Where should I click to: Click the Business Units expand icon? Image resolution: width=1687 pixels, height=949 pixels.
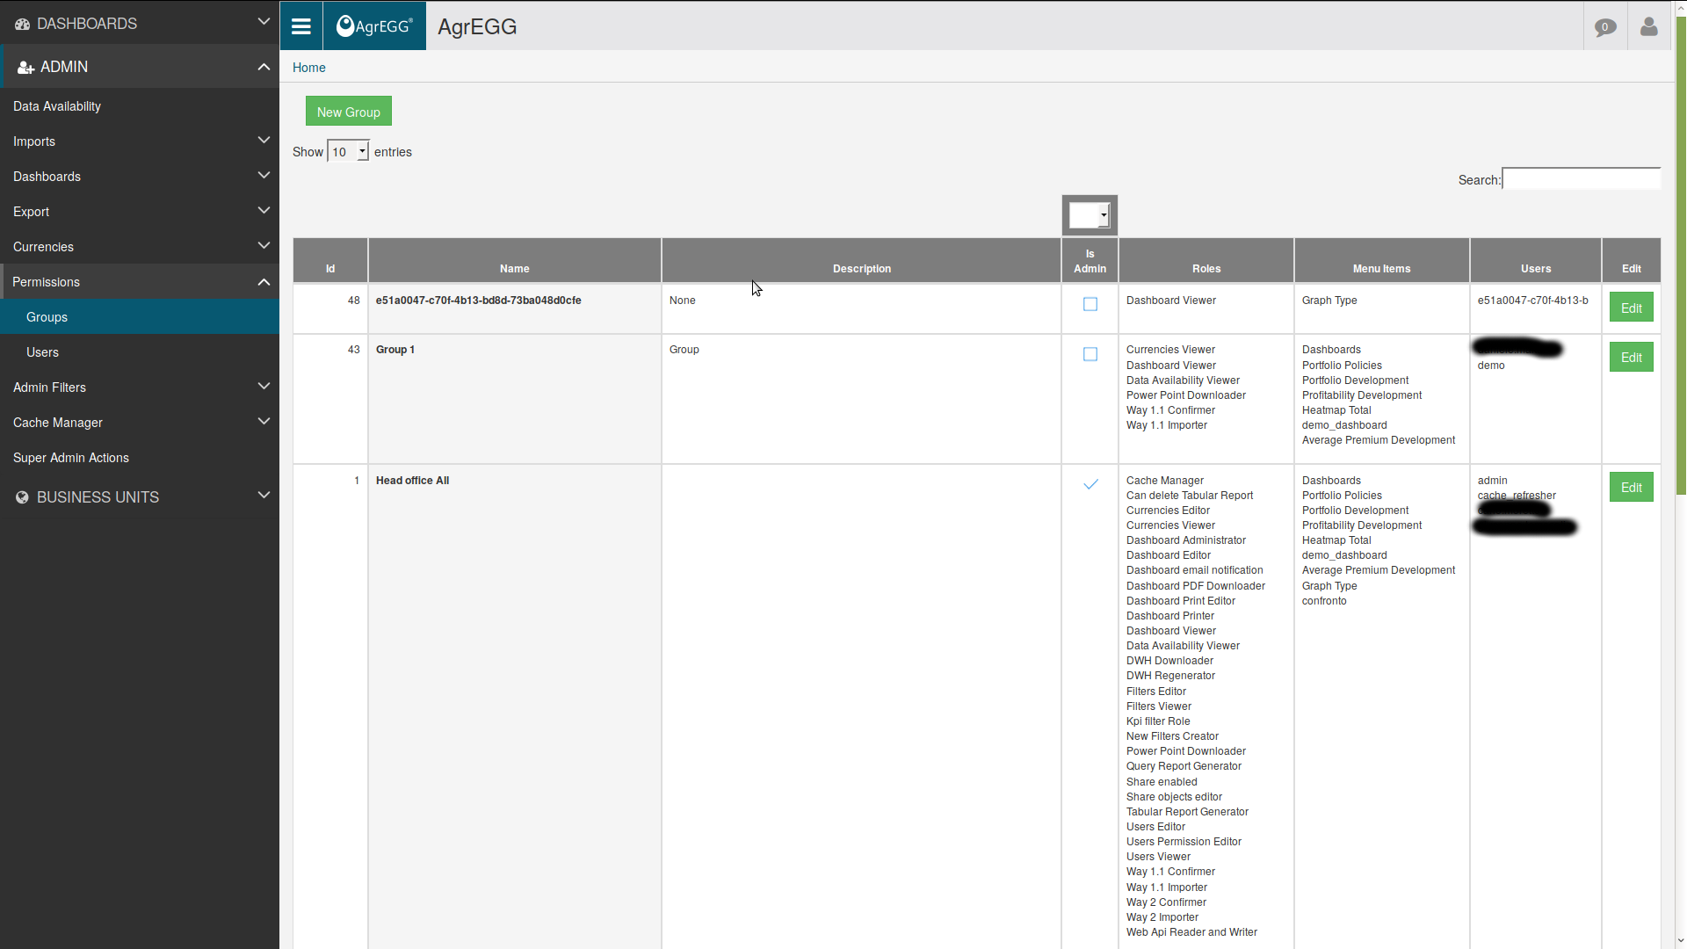(x=264, y=496)
